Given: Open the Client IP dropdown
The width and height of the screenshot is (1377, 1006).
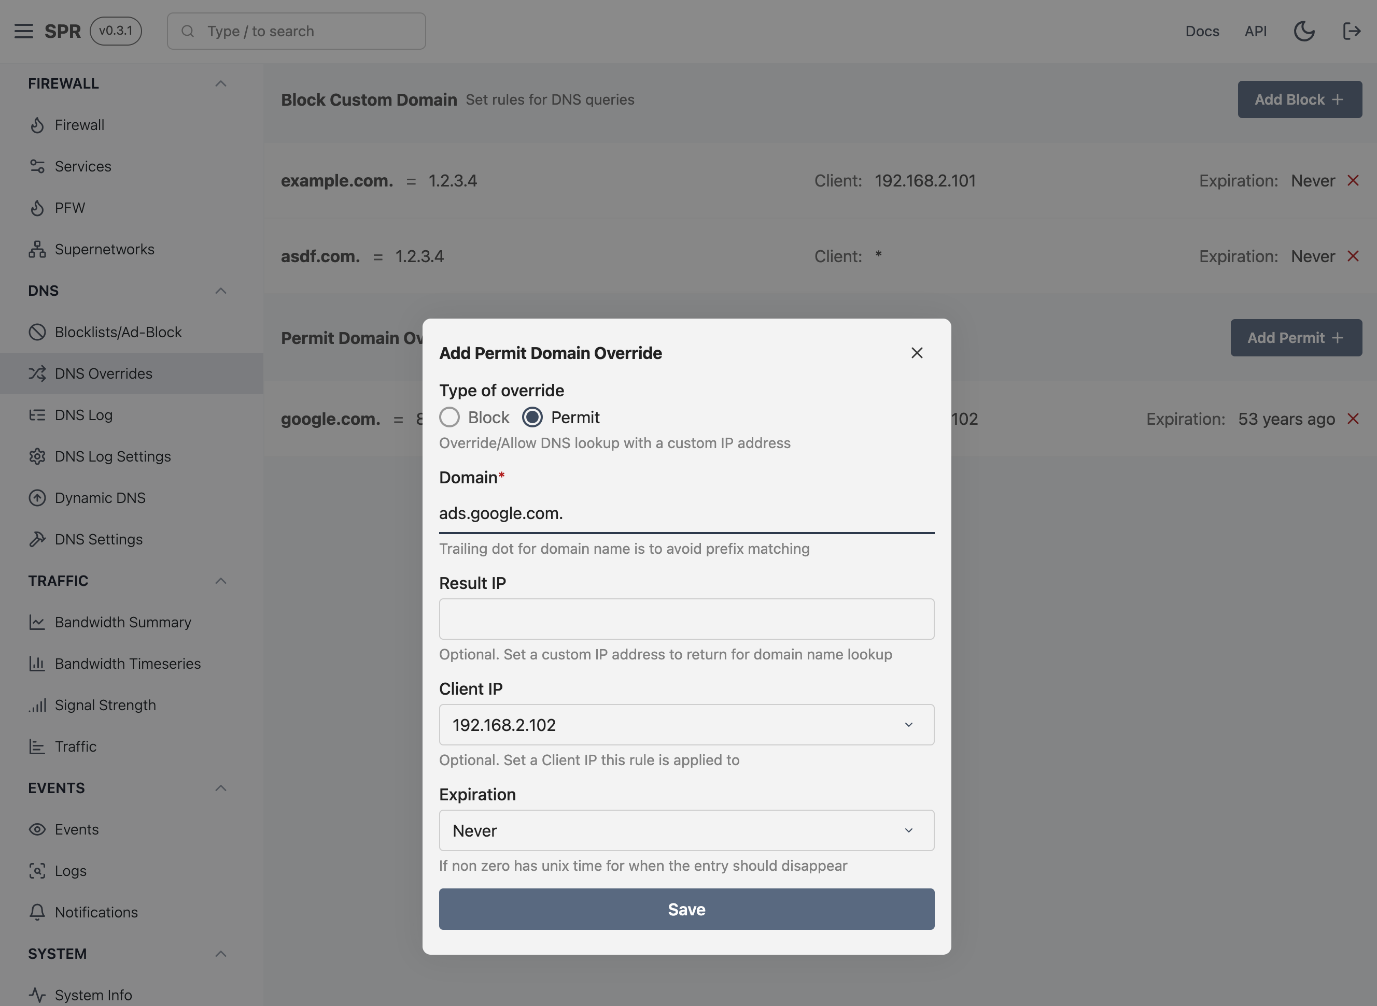Looking at the screenshot, I should pyautogui.click(x=686, y=725).
